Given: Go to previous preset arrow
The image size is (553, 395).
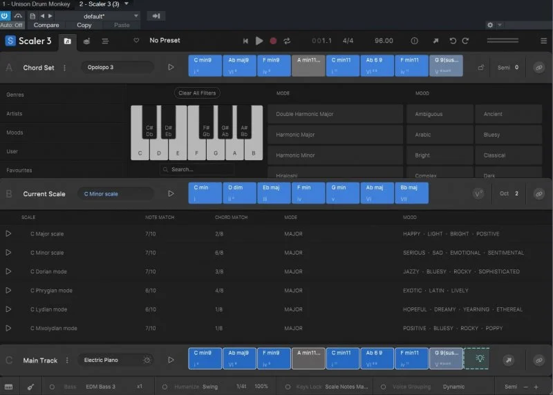Looking at the screenshot, I should click(x=42, y=16).
